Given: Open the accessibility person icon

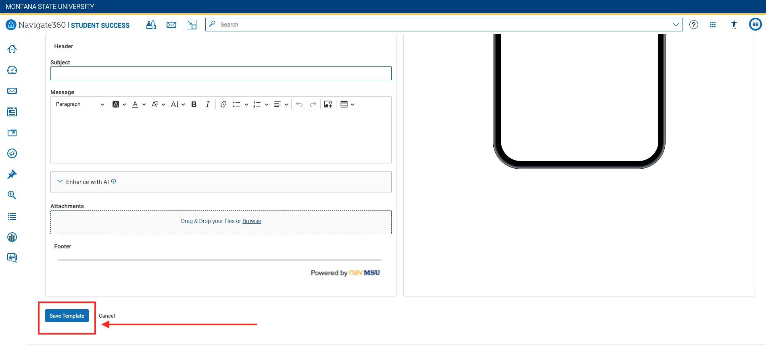Looking at the screenshot, I should point(734,25).
